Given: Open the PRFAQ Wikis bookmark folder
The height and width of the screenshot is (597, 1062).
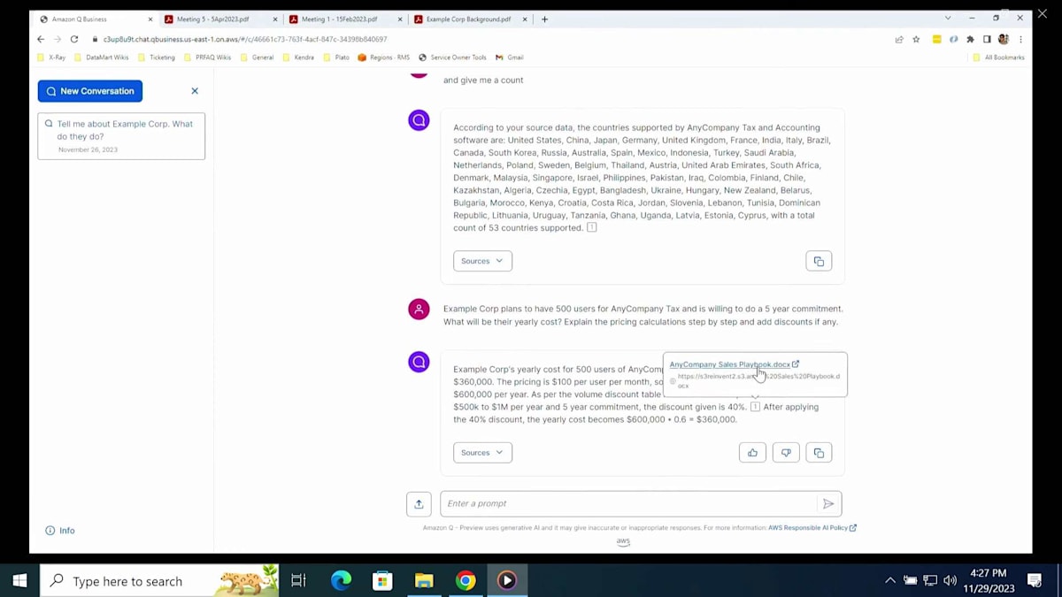Looking at the screenshot, I should (x=207, y=57).
